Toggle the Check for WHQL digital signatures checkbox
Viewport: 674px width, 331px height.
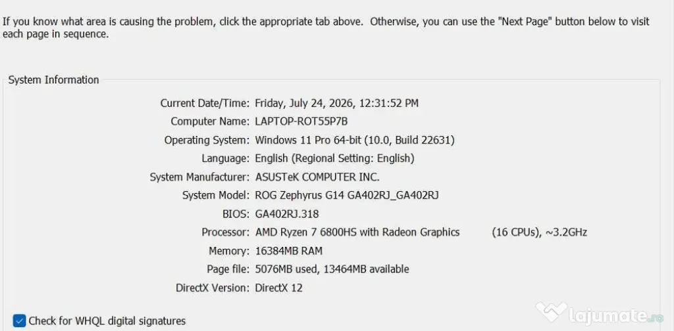[19, 320]
